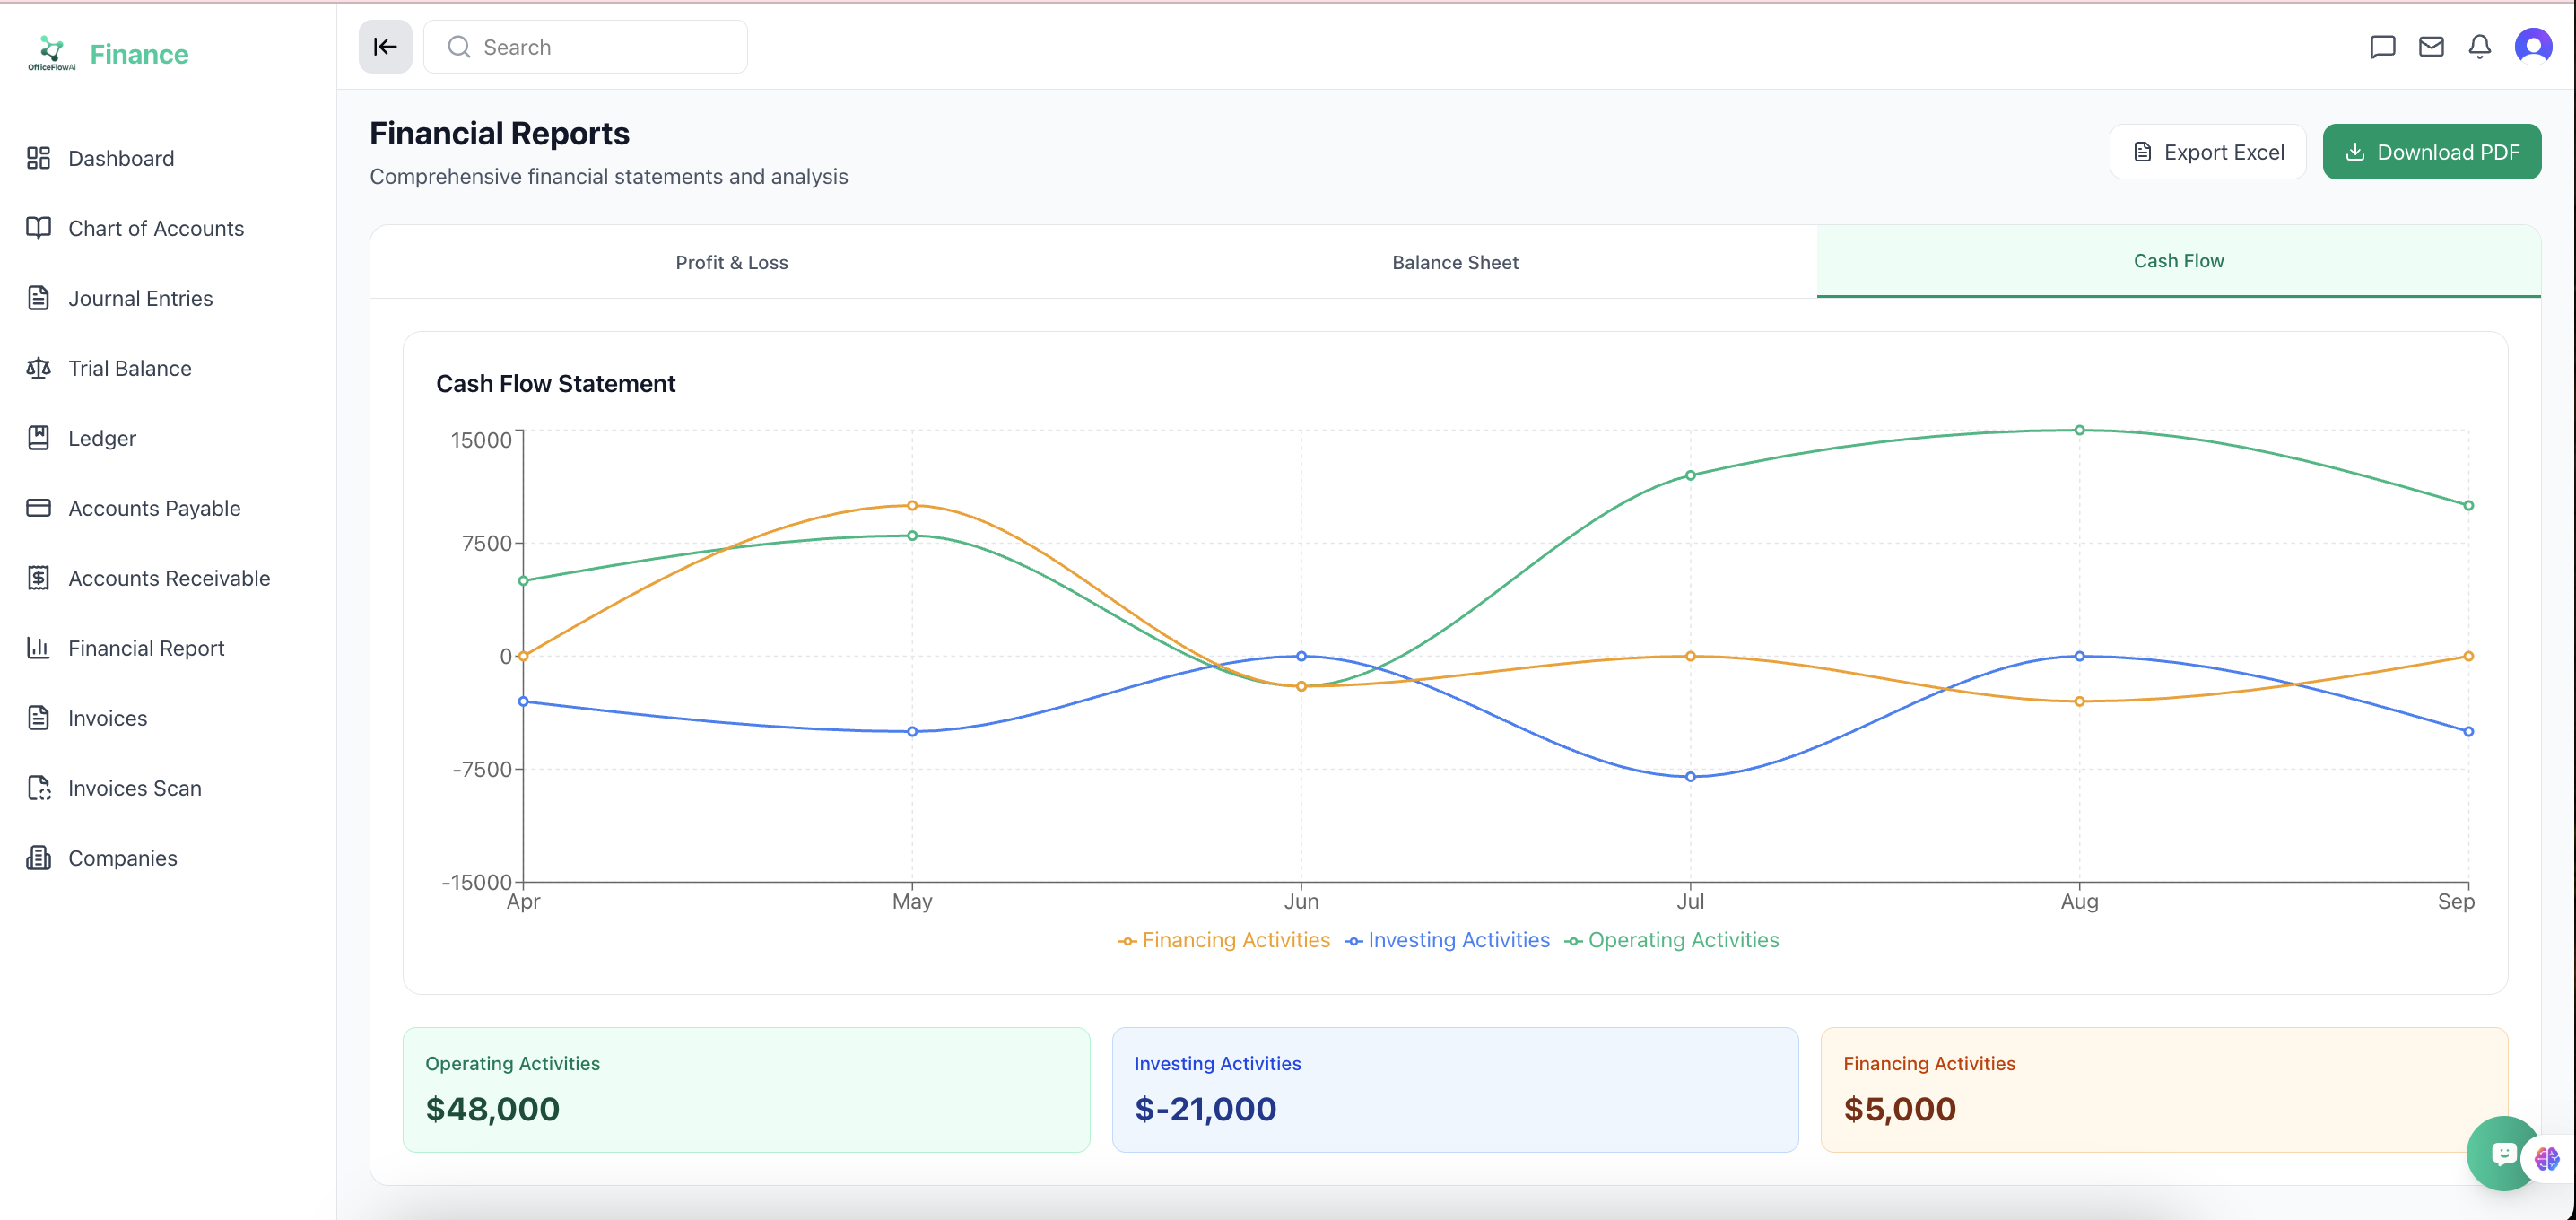Select the Cash Flow tab
The height and width of the screenshot is (1220, 2576).
click(x=2177, y=261)
